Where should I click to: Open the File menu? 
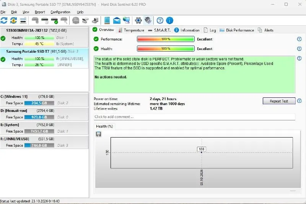pyautogui.click(x=3, y=12)
